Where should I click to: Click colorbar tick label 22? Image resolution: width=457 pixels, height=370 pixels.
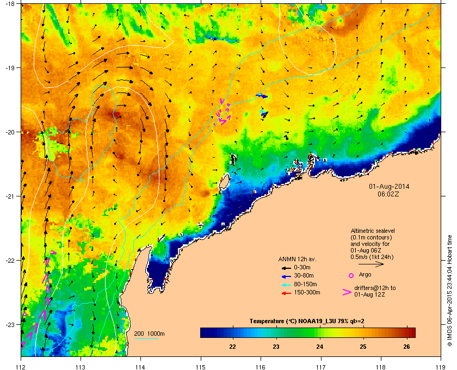(x=233, y=347)
